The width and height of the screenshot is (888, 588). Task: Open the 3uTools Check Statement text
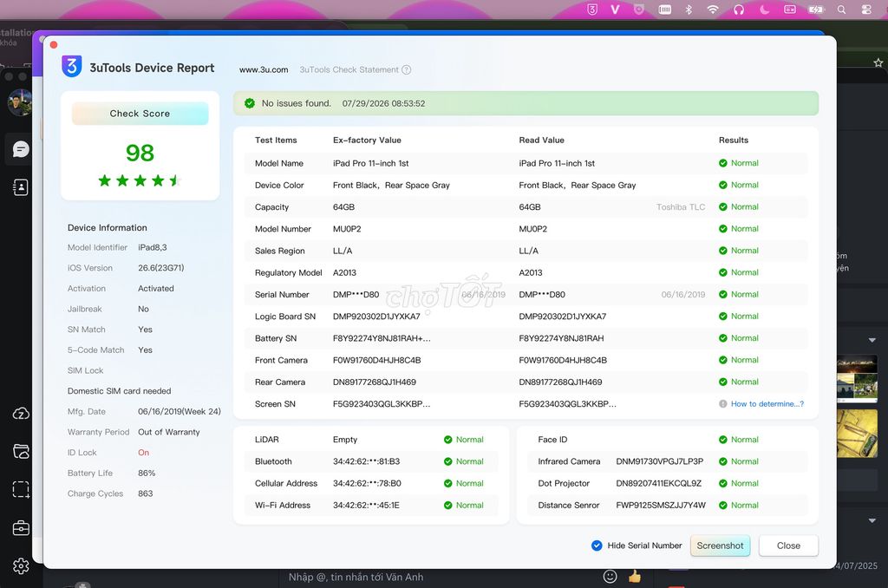click(349, 69)
